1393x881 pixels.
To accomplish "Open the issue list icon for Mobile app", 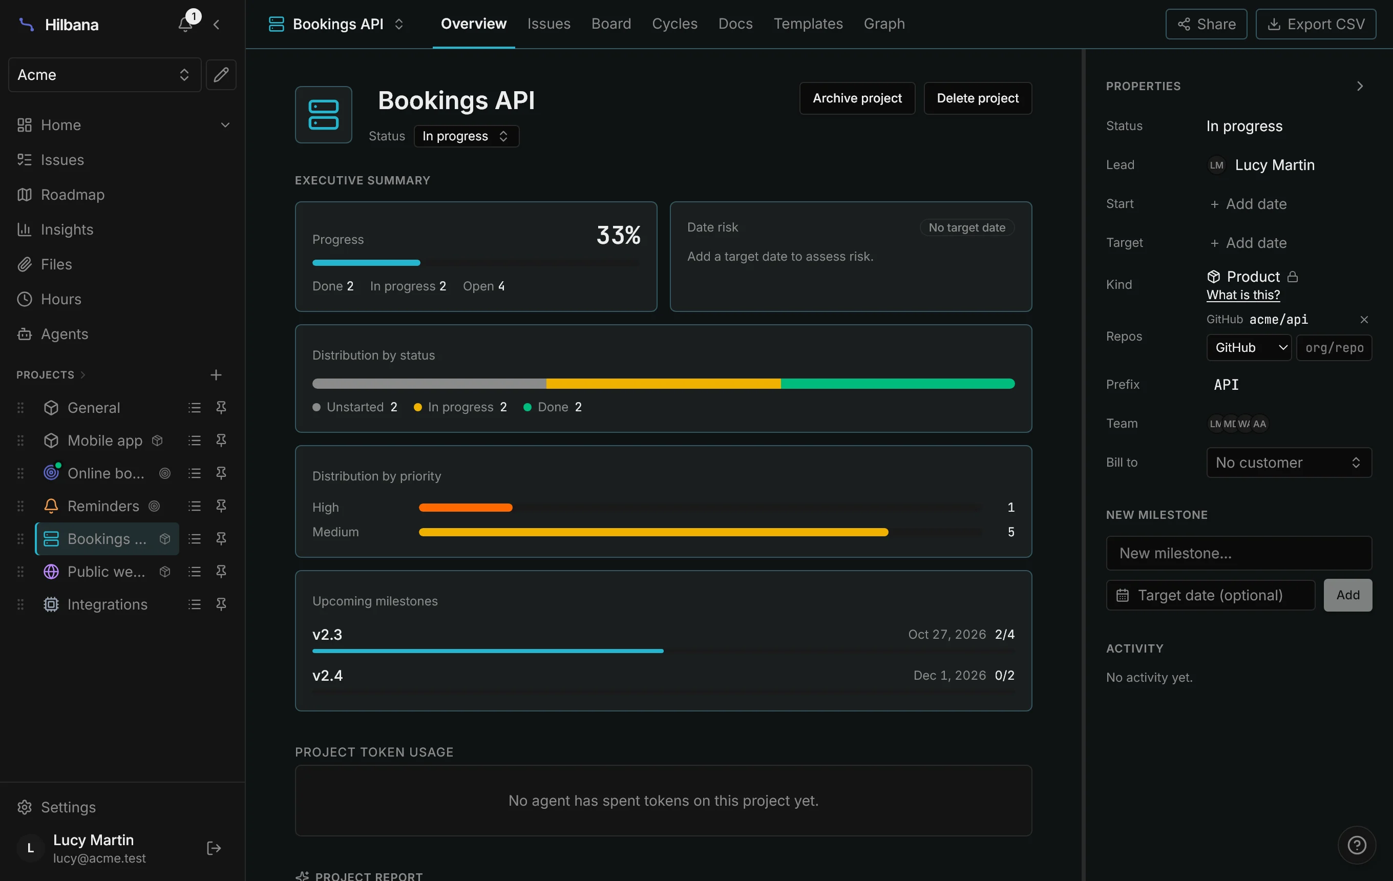I will pyautogui.click(x=195, y=440).
